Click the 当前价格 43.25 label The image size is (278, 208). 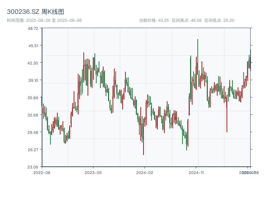tap(154, 20)
